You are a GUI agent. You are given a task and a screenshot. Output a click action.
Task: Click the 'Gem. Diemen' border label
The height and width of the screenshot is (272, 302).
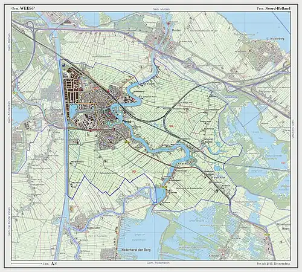[x=9, y=42]
